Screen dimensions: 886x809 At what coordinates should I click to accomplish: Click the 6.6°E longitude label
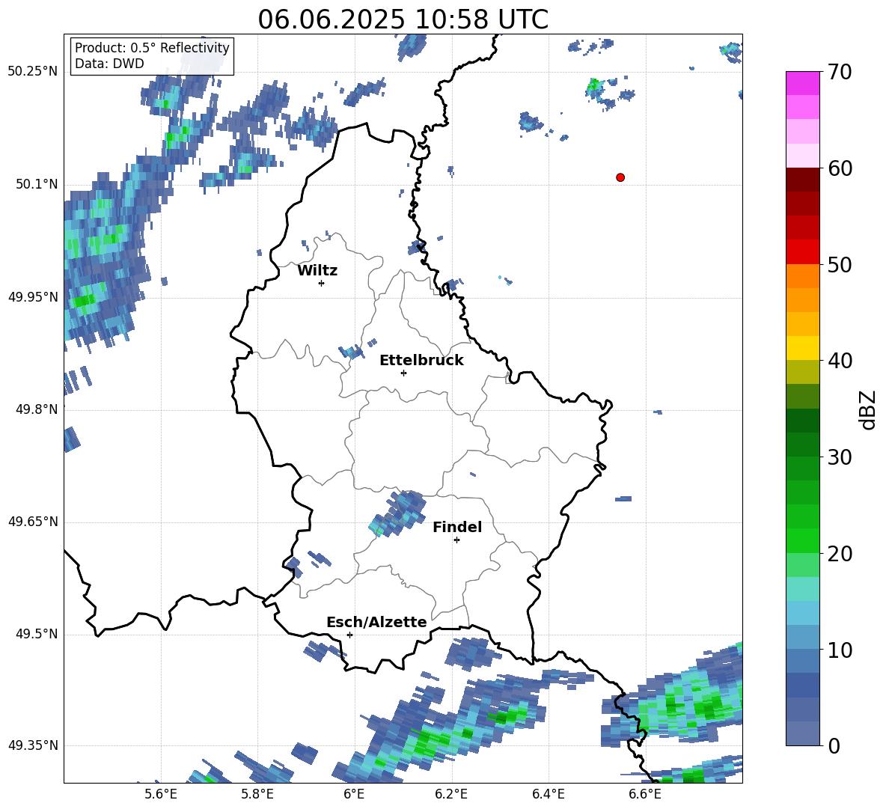click(x=645, y=795)
